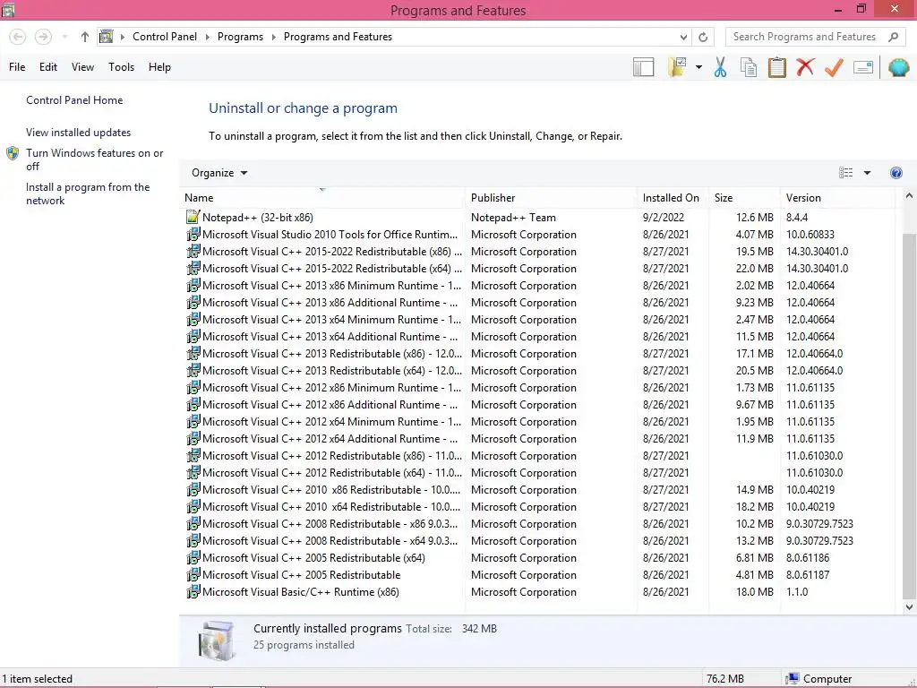This screenshot has width=917, height=688.
Task: Sort by the Version column header
Action: [837, 198]
